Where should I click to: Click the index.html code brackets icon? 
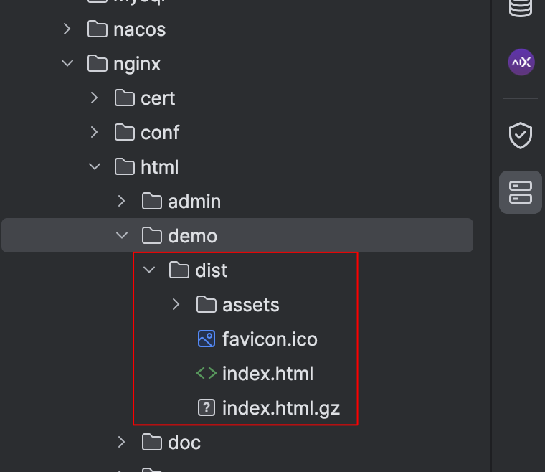pos(207,374)
